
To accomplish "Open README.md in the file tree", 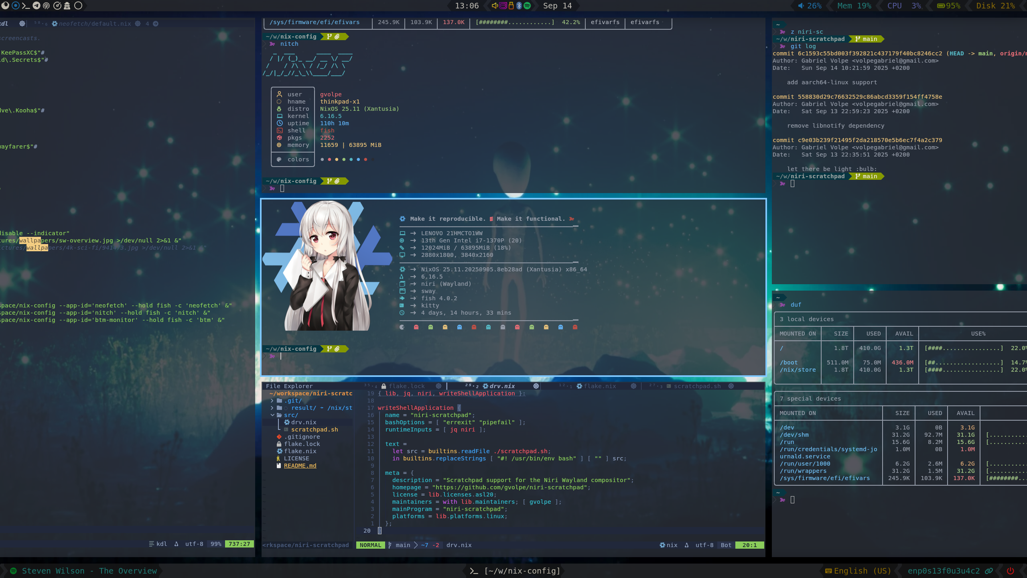I will pos(300,466).
